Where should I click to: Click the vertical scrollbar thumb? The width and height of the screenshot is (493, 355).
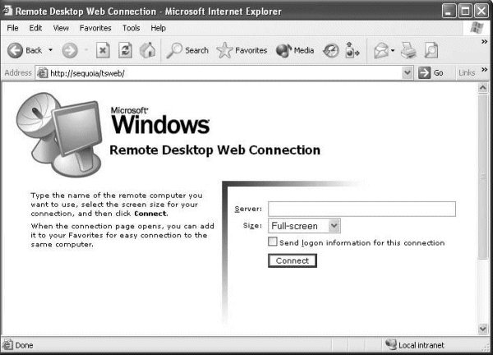tap(483, 177)
